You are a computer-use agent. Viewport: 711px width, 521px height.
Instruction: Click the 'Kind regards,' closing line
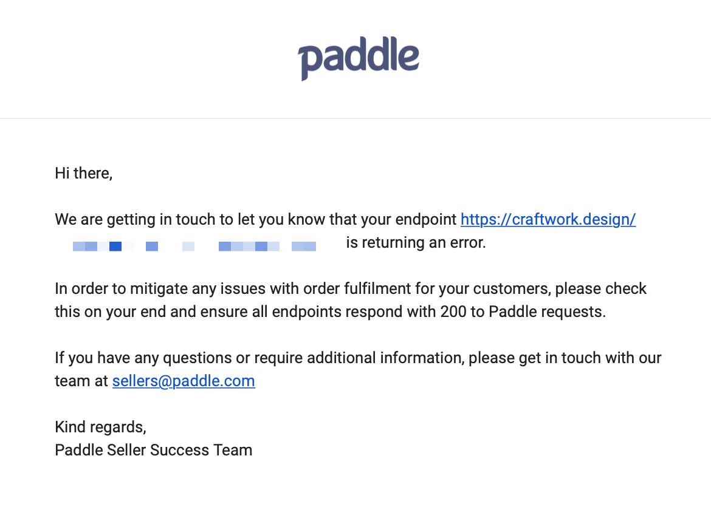click(101, 427)
